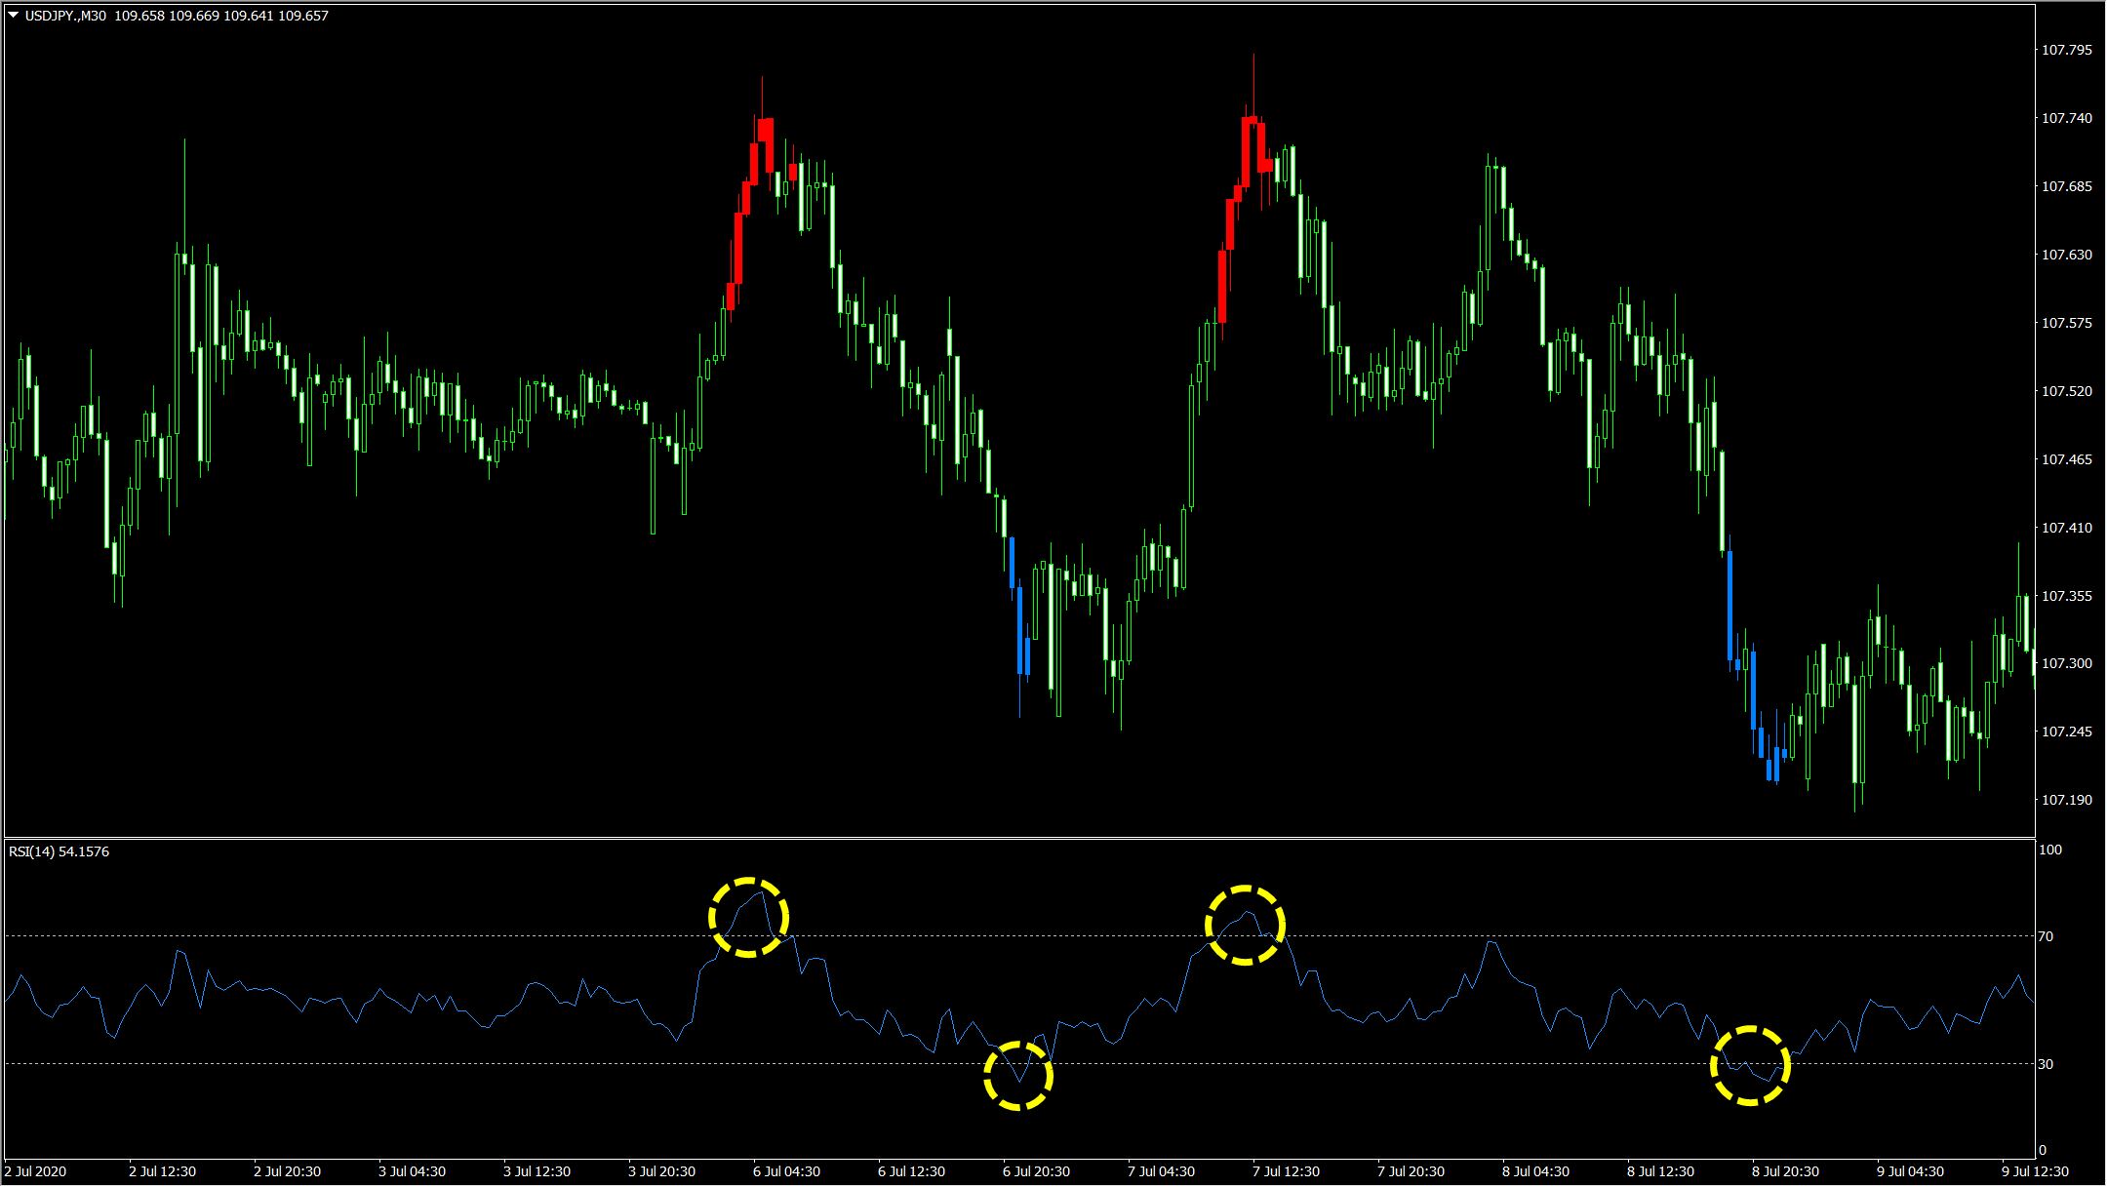The height and width of the screenshot is (1187, 2107).
Task: Select the RSI level label 30
Action: (2046, 1064)
